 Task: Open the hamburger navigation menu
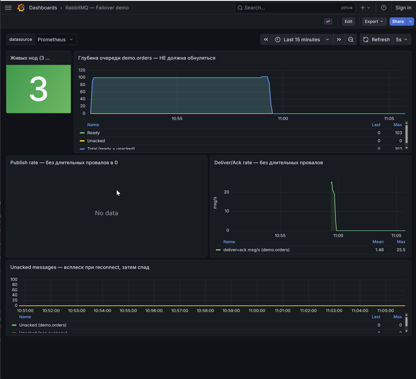coord(8,8)
